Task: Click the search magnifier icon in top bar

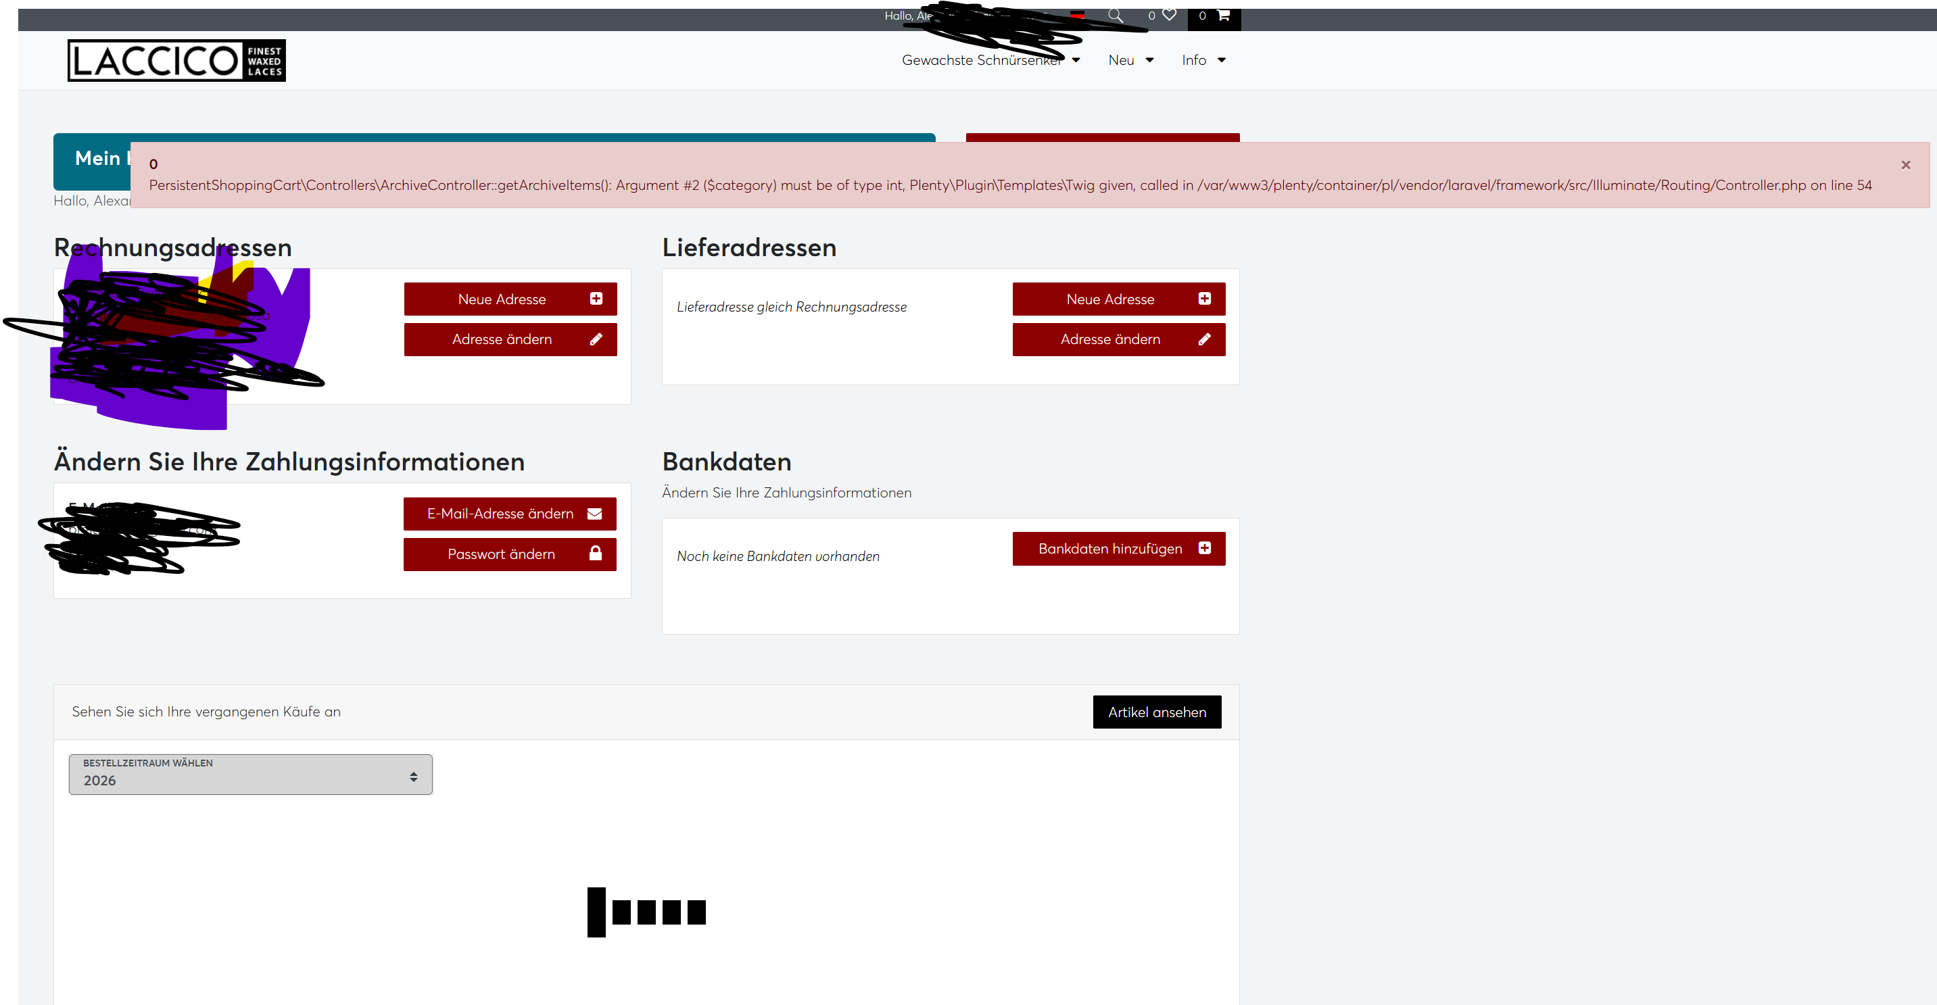Action: pos(1114,15)
